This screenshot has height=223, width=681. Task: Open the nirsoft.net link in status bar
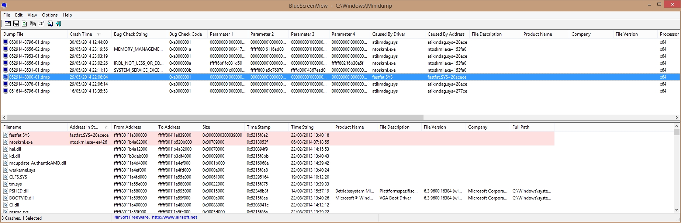(x=174, y=217)
